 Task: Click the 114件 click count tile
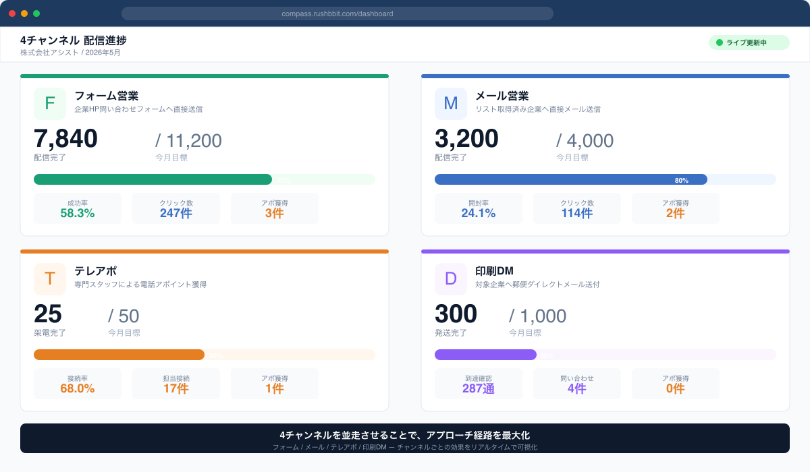(577, 208)
